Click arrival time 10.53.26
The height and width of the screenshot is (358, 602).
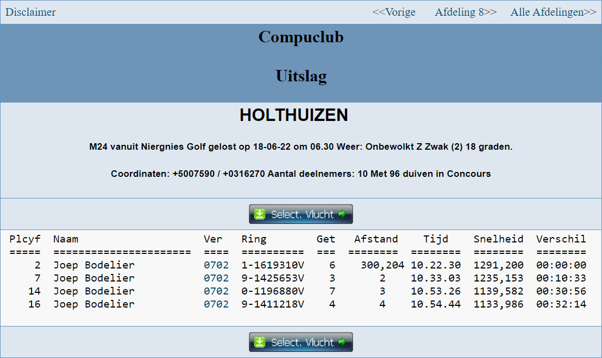(x=436, y=291)
